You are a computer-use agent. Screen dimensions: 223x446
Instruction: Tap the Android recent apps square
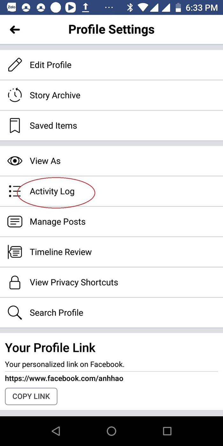click(167, 431)
